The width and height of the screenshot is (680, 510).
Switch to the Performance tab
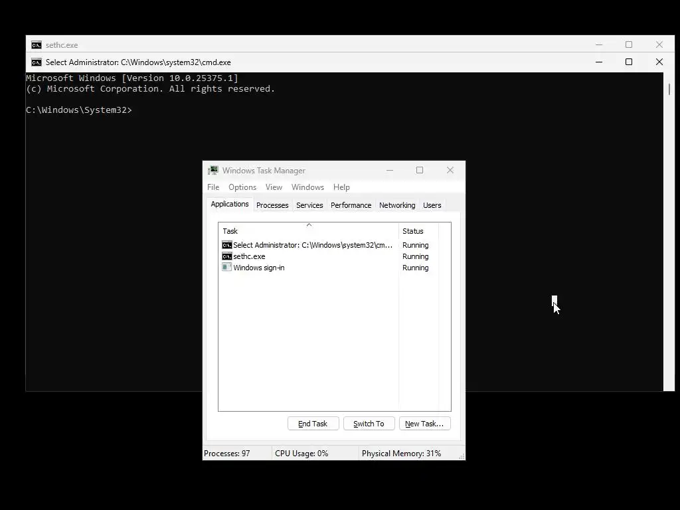(351, 205)
